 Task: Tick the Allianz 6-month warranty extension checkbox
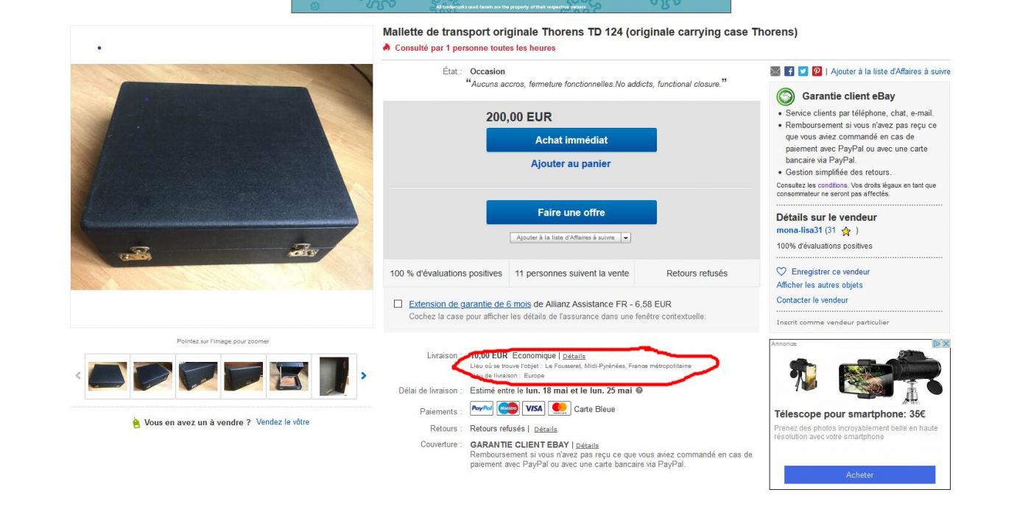[x=398, y=304]
